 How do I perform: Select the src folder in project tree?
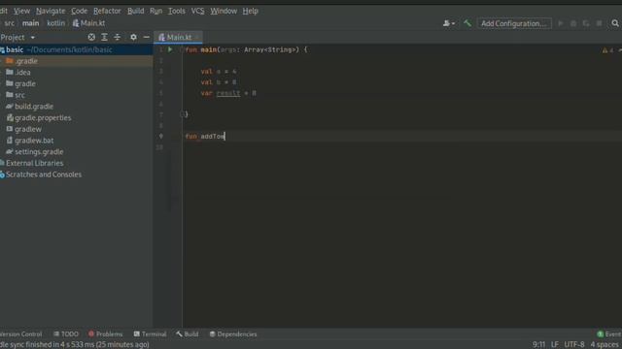click(x=76, y=95)
